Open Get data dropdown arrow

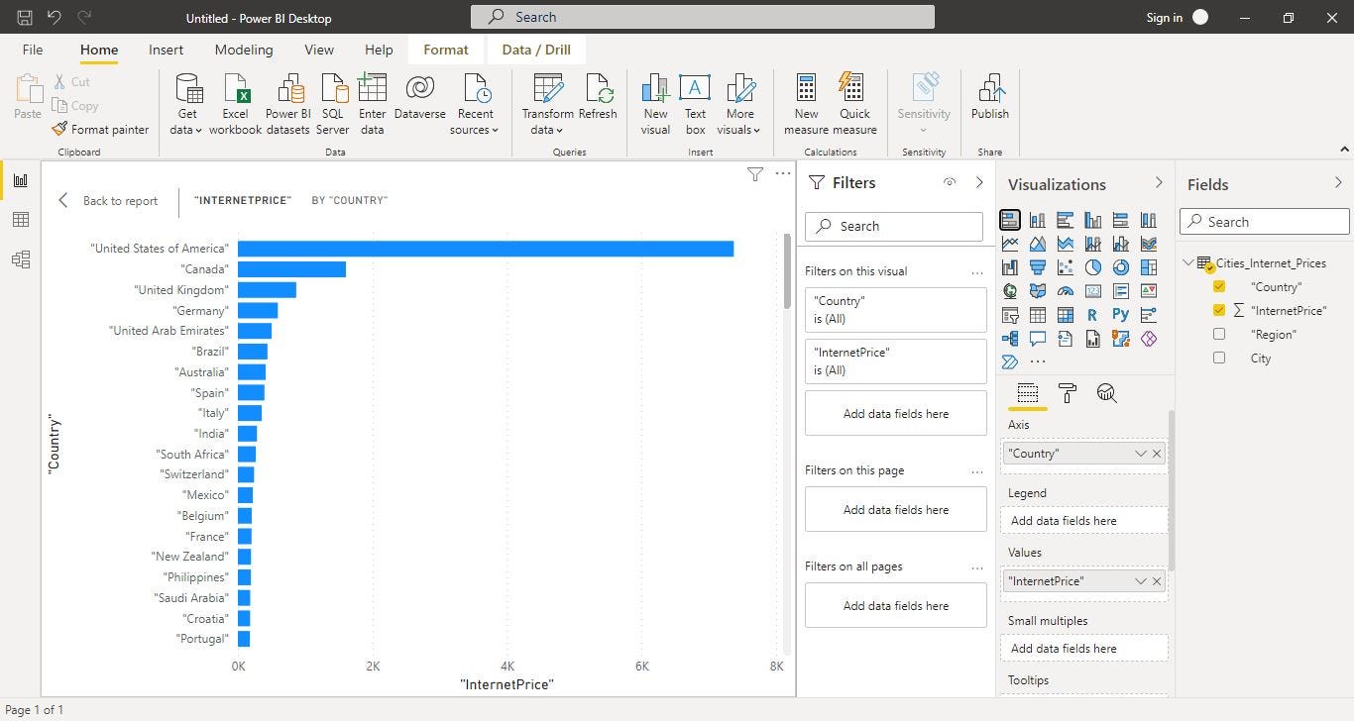pyautogui.click(x=198, y=131)
